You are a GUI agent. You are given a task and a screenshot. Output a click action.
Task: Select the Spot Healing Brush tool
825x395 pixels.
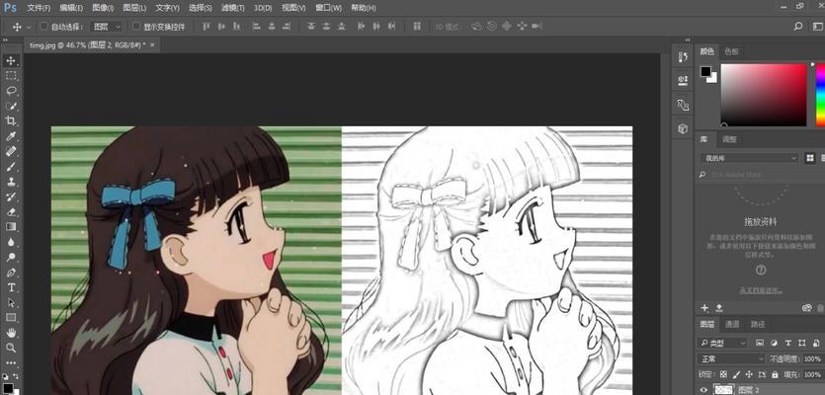pyautogui.click(x=11, y=151)
